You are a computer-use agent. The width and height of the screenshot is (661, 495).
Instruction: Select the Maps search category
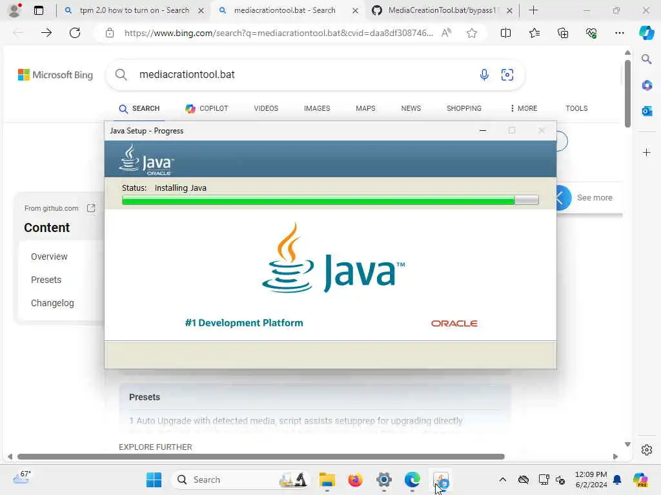365,108
